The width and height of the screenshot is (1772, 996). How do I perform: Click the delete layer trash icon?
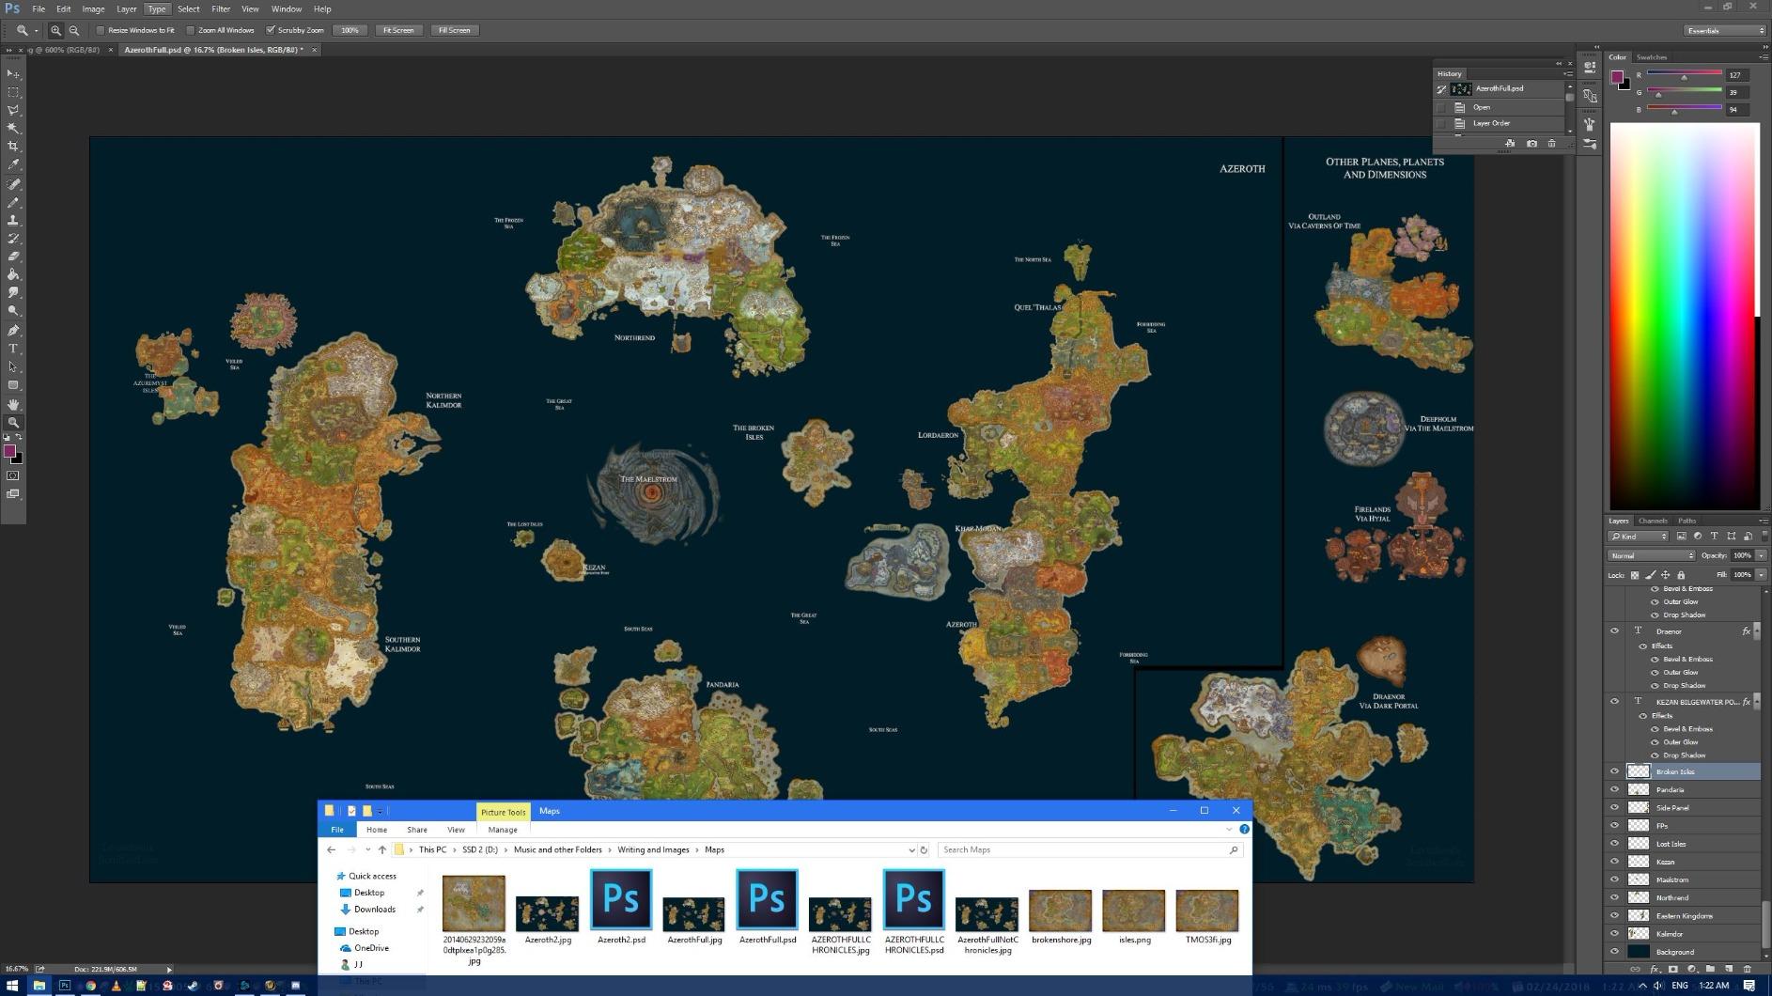pos(1747,969)
